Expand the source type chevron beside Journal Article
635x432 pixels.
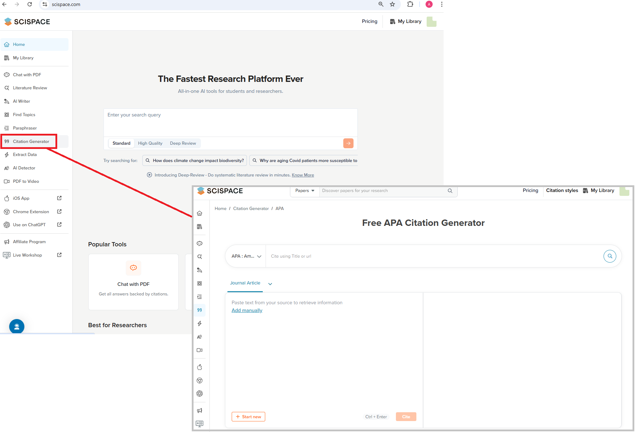point(270,284)
